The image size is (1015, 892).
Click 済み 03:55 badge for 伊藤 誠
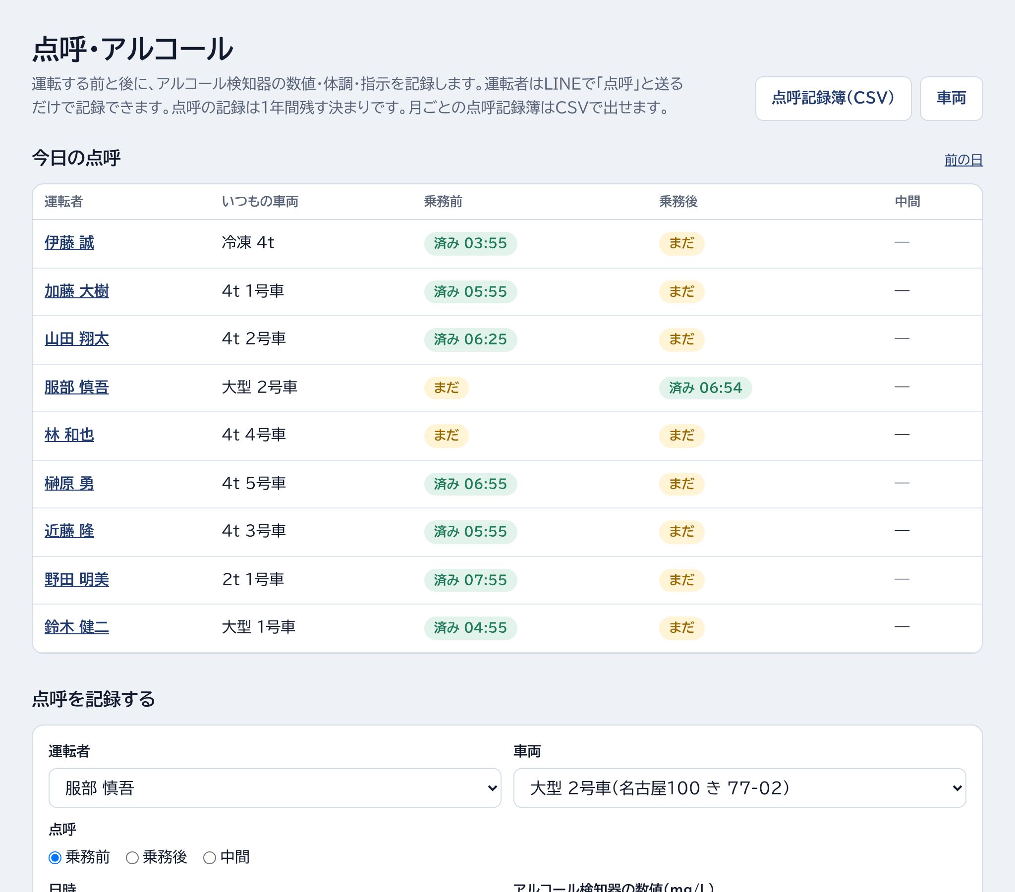point(470,243)
